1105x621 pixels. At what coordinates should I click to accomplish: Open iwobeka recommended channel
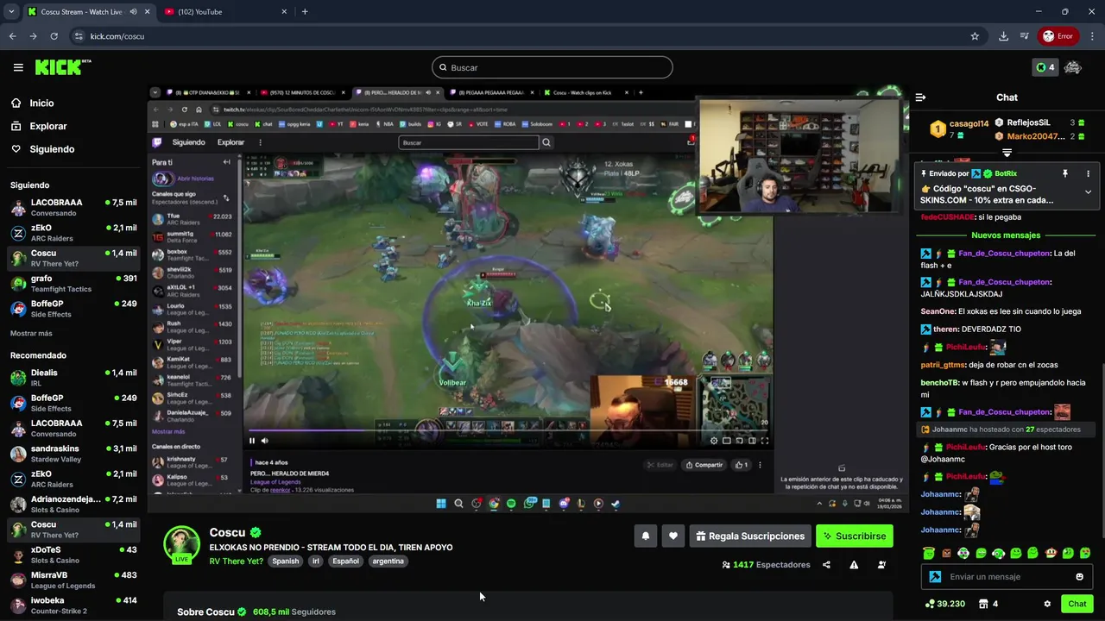72,605
